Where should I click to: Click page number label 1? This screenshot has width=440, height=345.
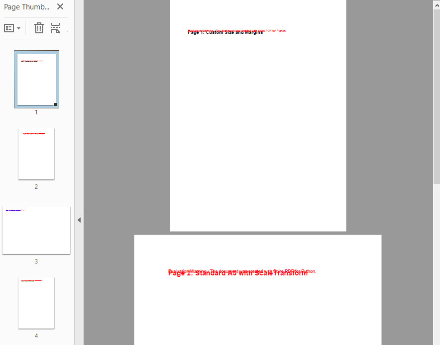click(x=36, y=112)
